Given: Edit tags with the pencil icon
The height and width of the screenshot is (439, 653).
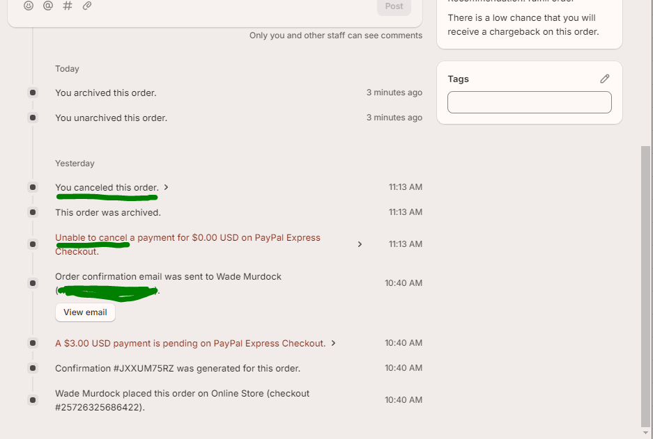Looking at the screenshot, I should [605, 79].
